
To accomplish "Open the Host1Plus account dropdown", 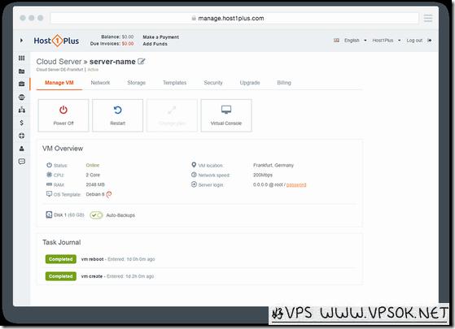I will (387, 41).
